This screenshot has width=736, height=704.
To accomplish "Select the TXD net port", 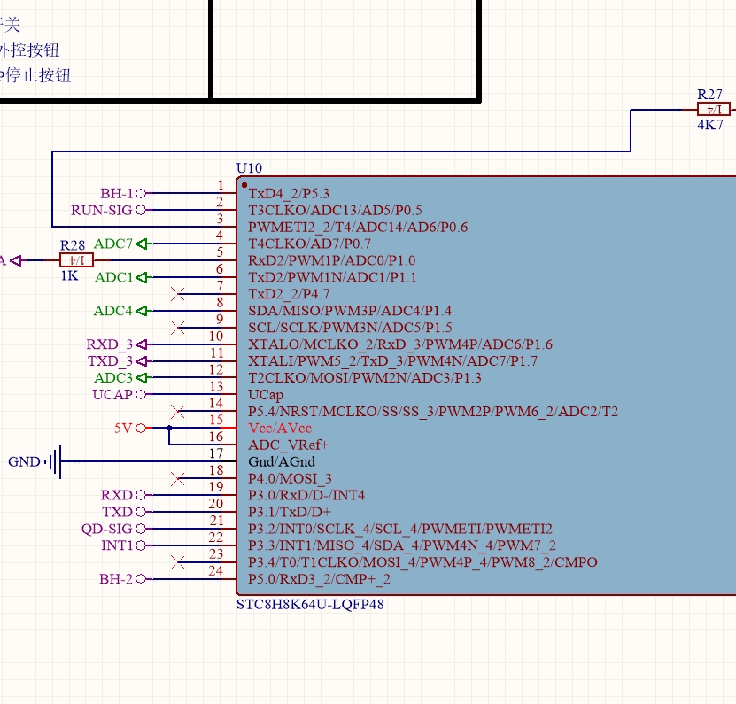I will click(x=124, y=512).
